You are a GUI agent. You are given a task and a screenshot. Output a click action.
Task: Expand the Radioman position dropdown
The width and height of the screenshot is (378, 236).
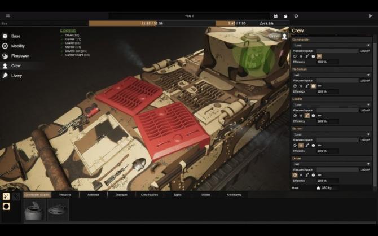point(331,75)
